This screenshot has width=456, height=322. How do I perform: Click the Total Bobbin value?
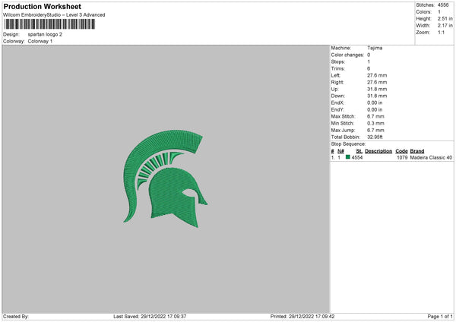tap(375, 137)
